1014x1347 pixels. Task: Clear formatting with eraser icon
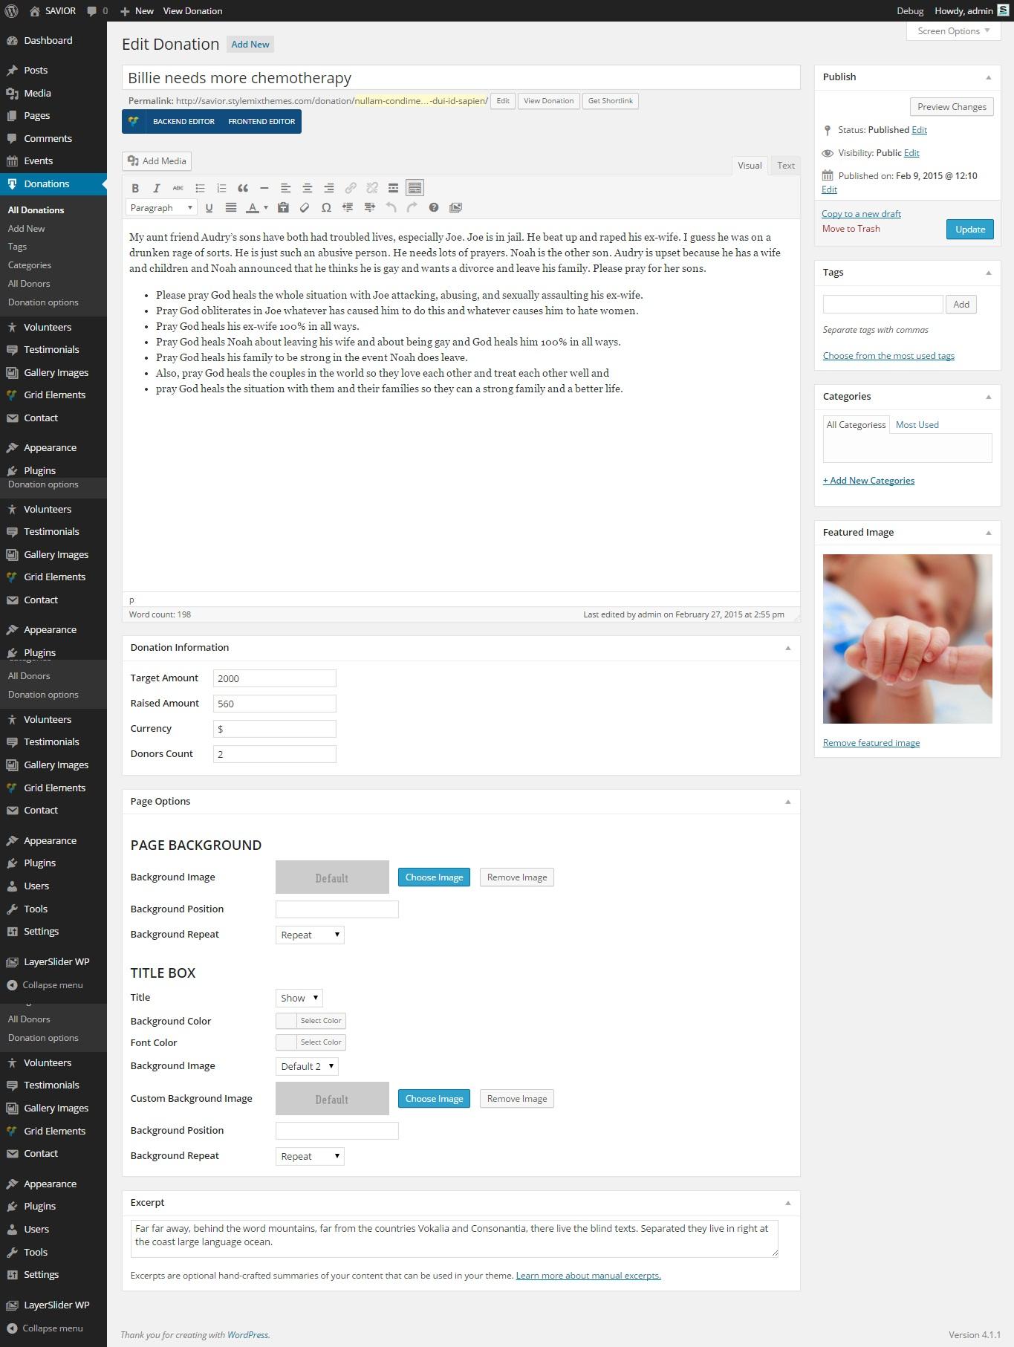point(305,208)
